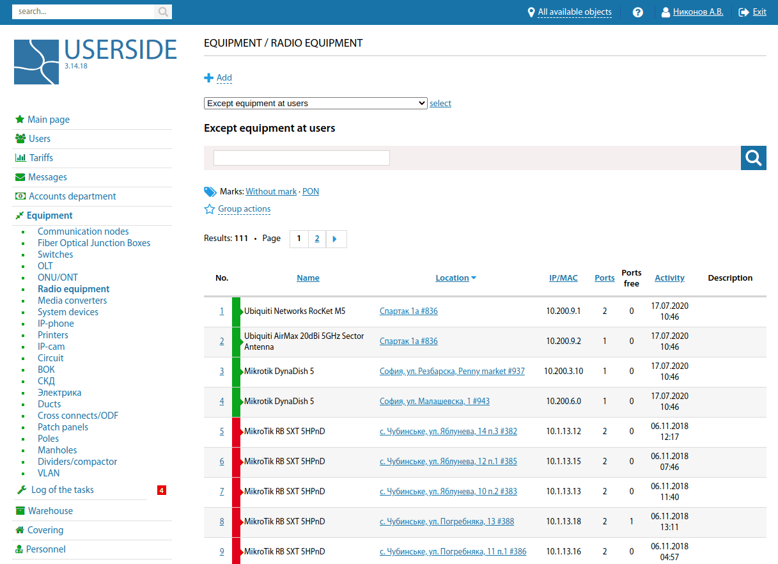778x564 pixels.
Task: Sort the table by Activity column
Action: 669,278
